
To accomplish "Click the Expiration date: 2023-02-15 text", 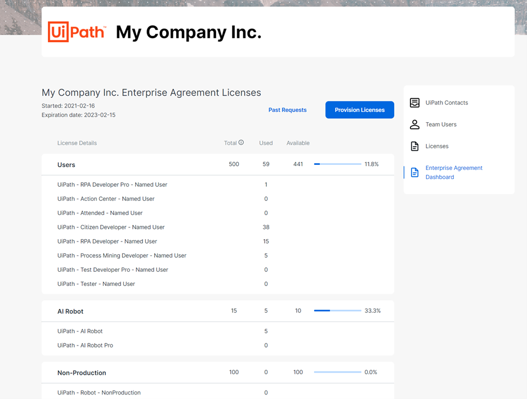I will pos(79,115).
